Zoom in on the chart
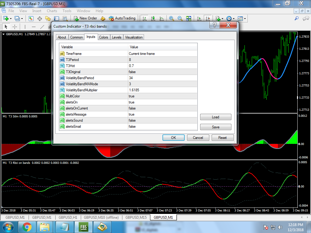 click(172, 19)
